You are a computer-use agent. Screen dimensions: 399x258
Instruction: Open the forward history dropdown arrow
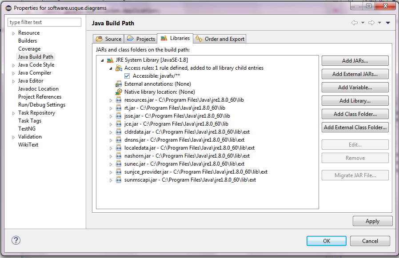point(379,23)
